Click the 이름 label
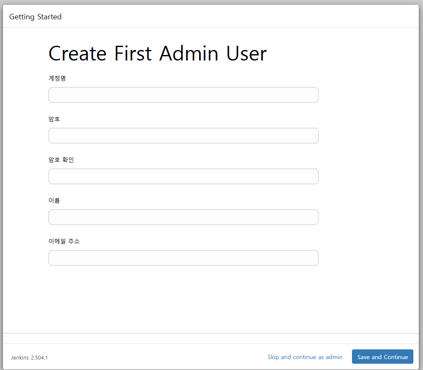 click(x=54, y=200)
